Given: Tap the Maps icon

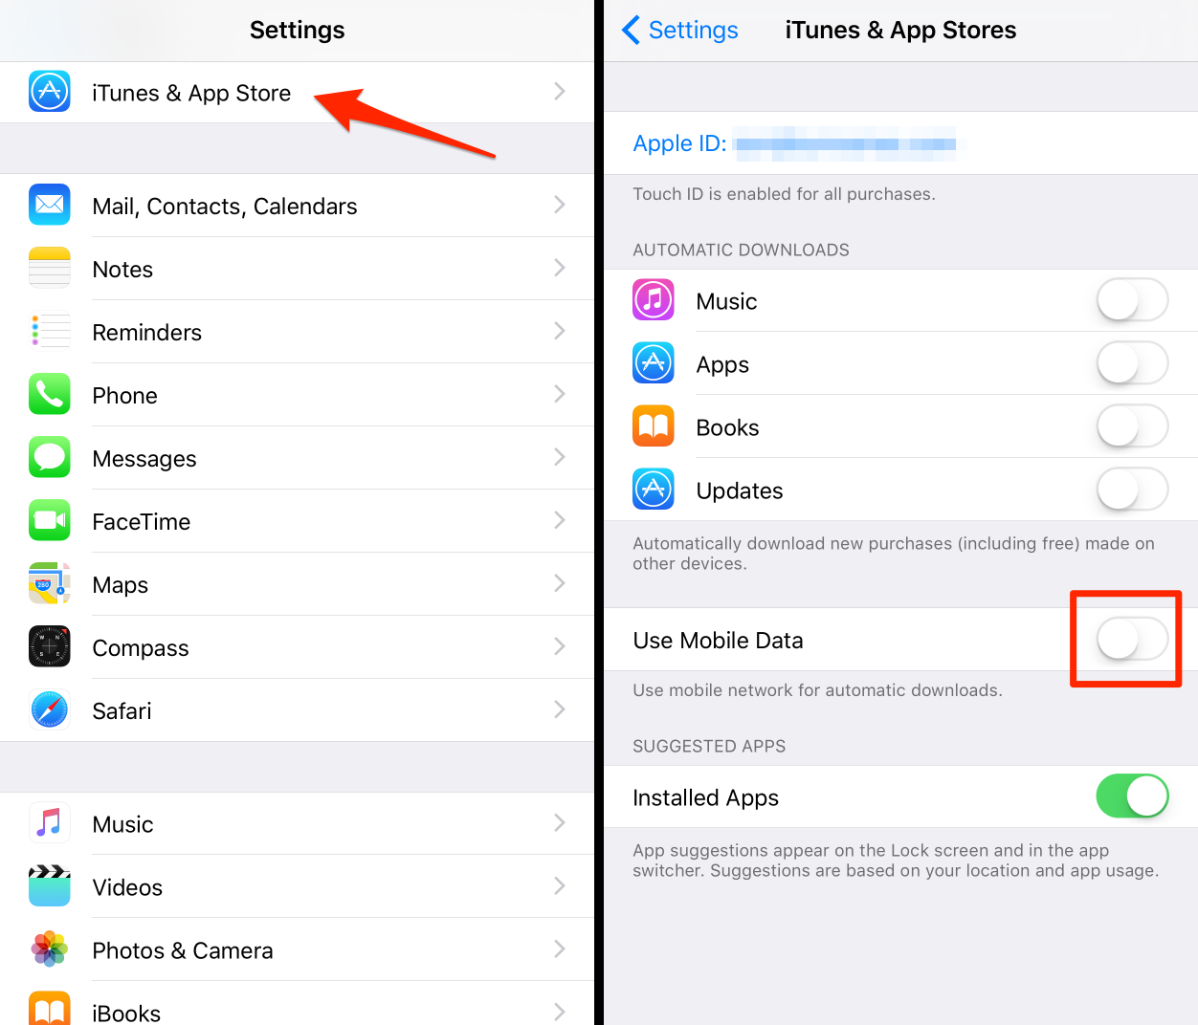Looking at the screenshot, I should (x=50, y=583).
